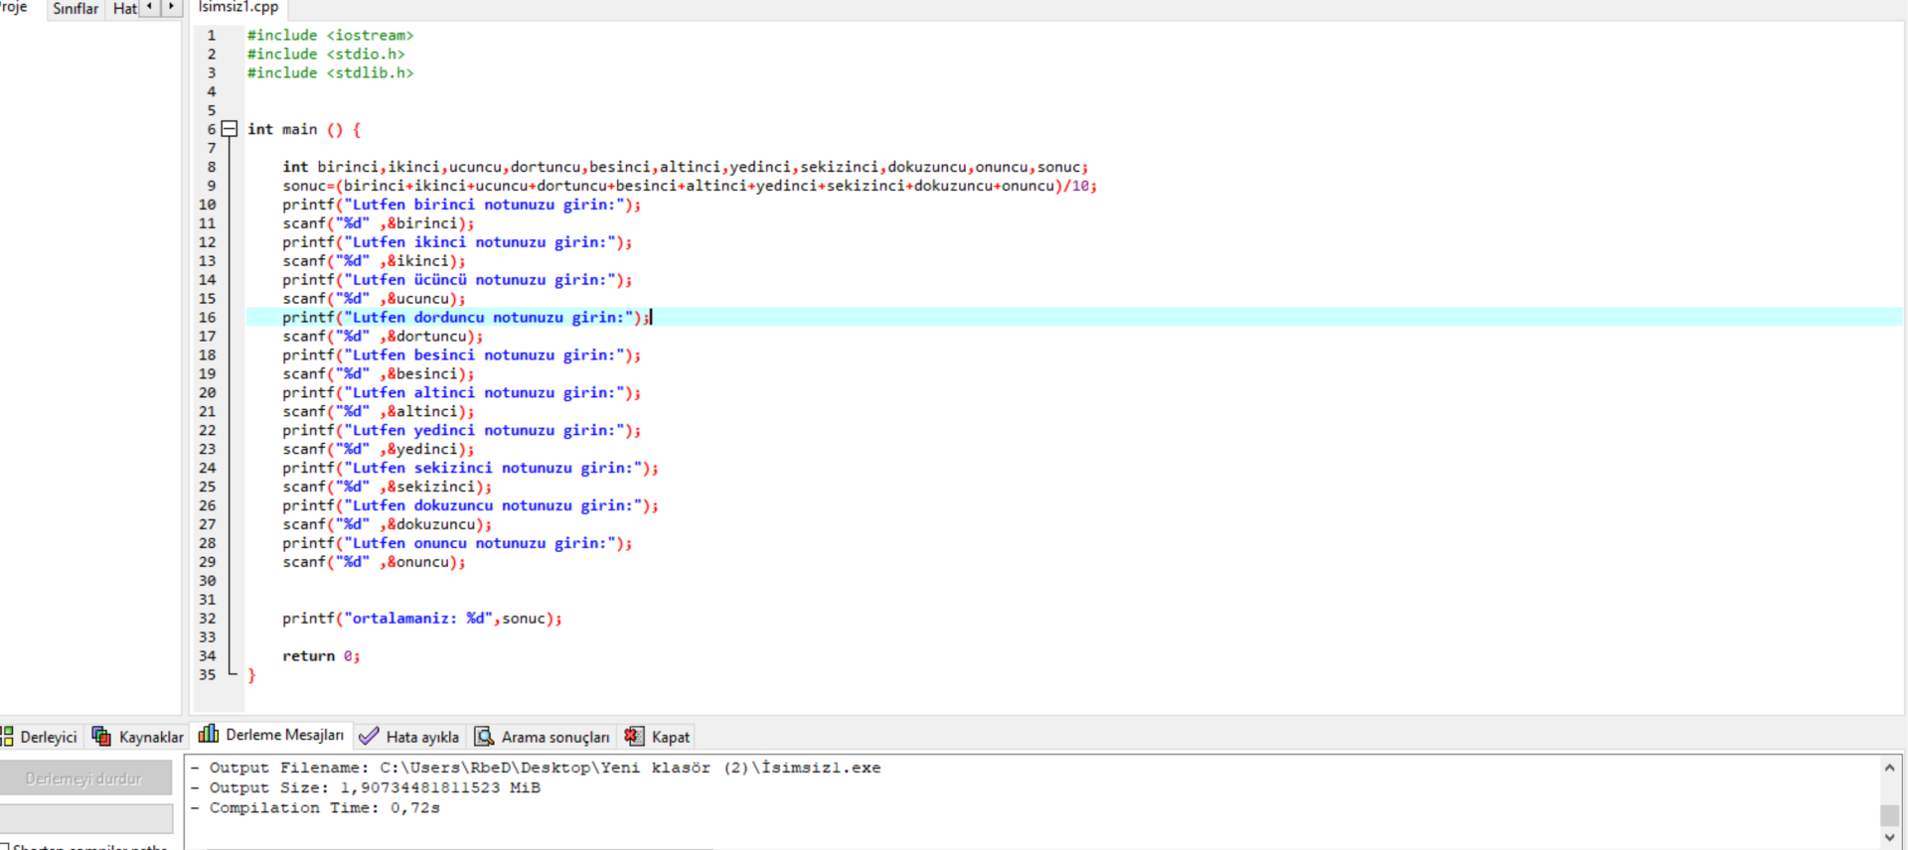
Task: Click the printf 'Lutfen üçüncü notunuzu girin:' line
Action: coord(457,280)
